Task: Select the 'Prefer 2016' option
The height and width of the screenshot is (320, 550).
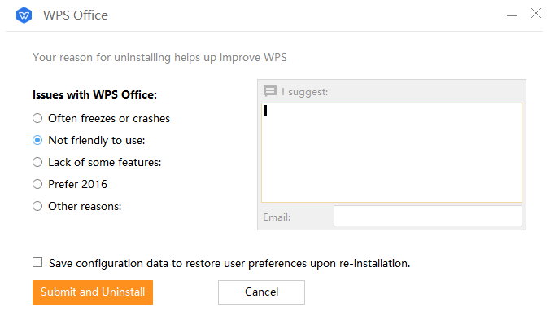Action: pyautogui.click(x=37, y=184)
